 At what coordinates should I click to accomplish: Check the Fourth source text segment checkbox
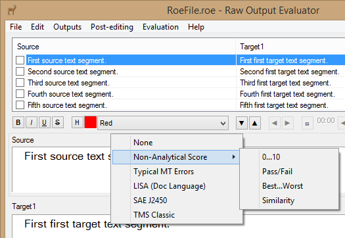[x=20, y=94]
